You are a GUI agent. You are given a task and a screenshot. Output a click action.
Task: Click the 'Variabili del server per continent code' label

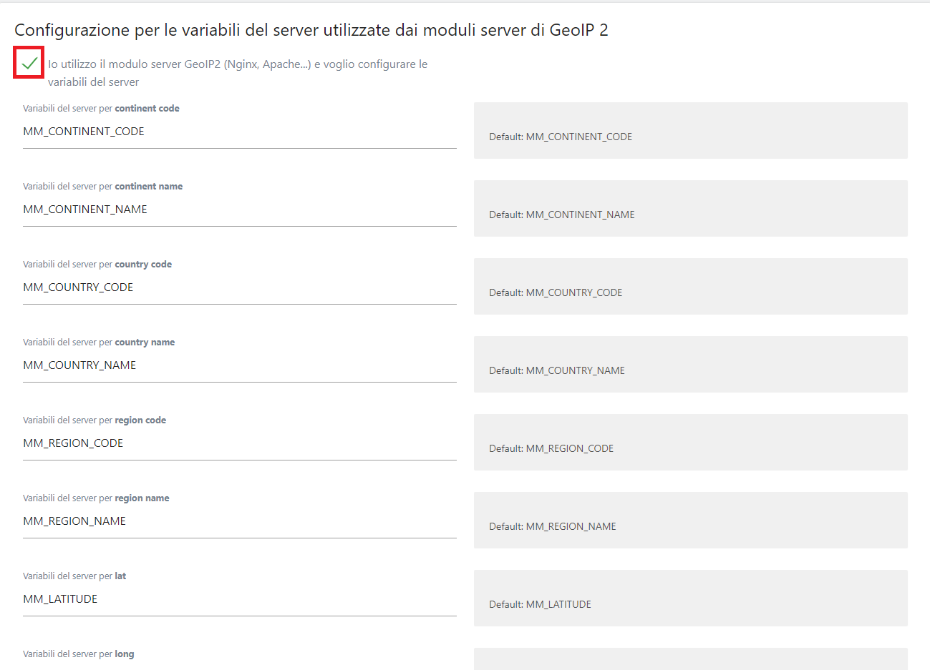pyautogui.click(x=101, y=109)
